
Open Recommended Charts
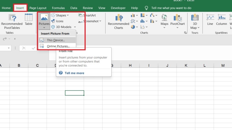coord(119,21)
